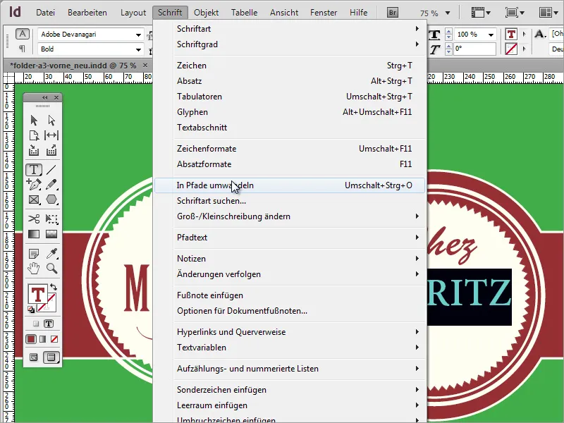This screenshot has height=423, width=564.
Task: Click the fill color swatch in control panel
Action: tap(511, 35)
